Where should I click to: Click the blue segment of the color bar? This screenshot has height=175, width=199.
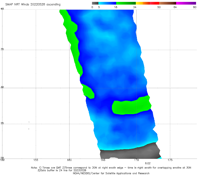[107, 3]
